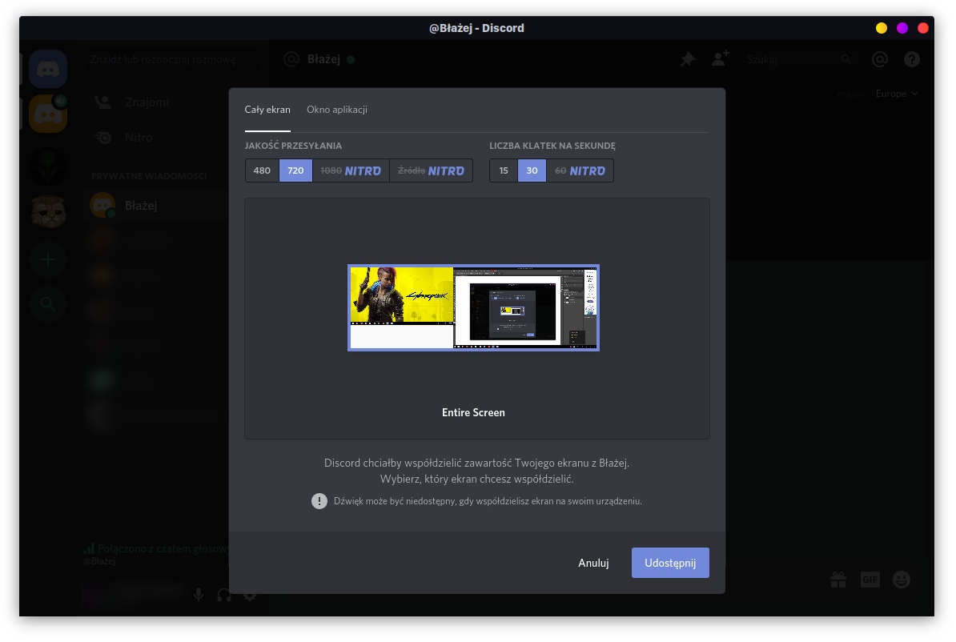Screen dimensions: 956x642
Task: Open the help question mark icon
Action: pos(912,59)
